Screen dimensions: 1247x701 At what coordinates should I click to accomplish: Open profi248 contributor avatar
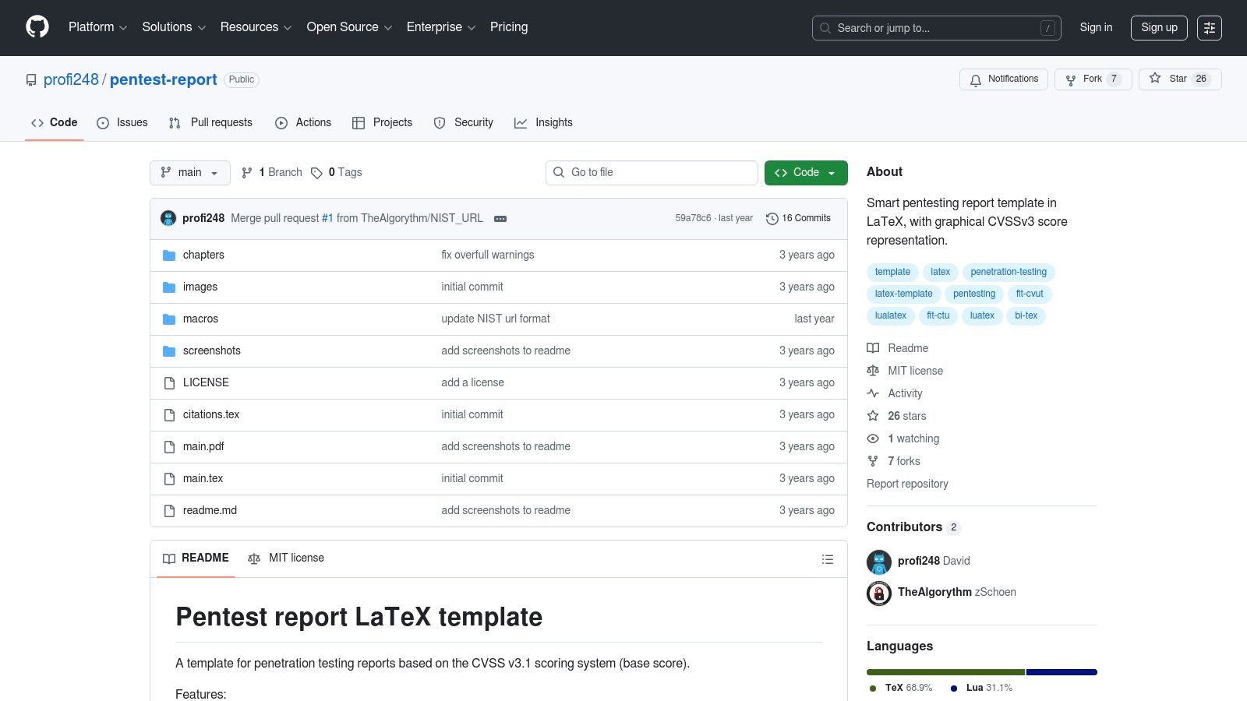879,562
